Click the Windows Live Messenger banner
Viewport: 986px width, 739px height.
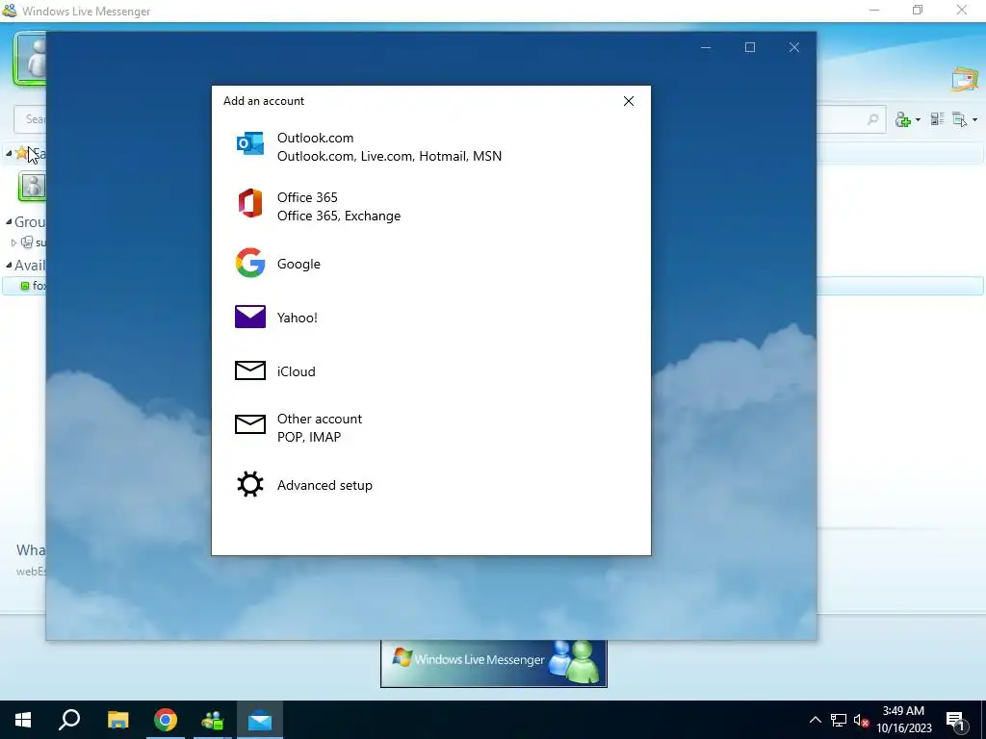494,663
